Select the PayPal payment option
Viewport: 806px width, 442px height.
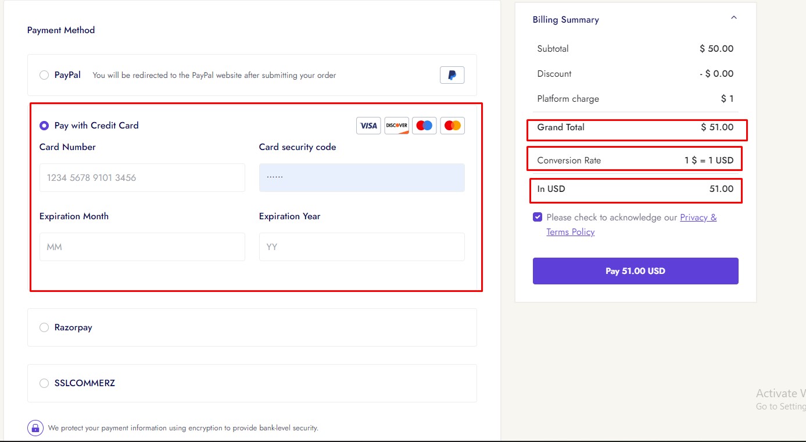click(x=44, y=75)
